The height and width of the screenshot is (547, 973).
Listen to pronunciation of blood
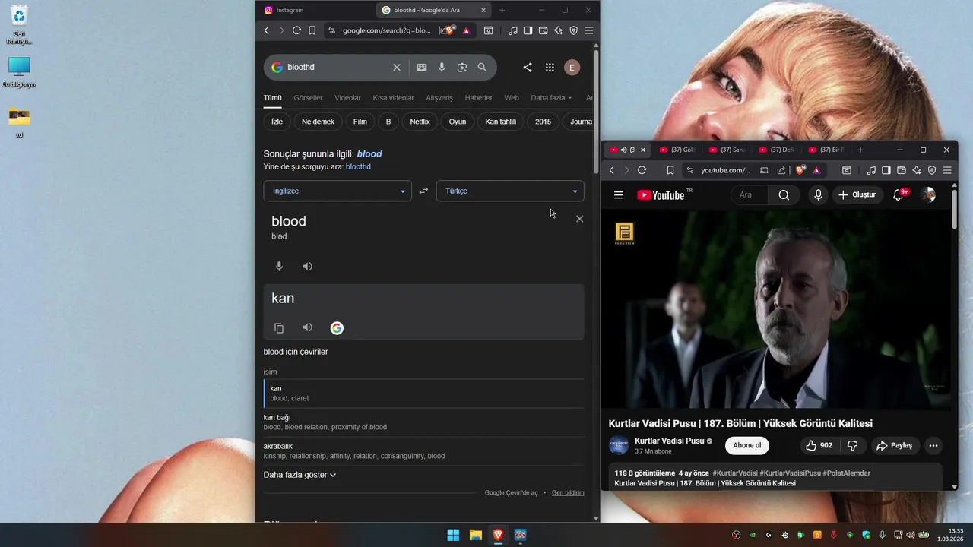point(307,266)
